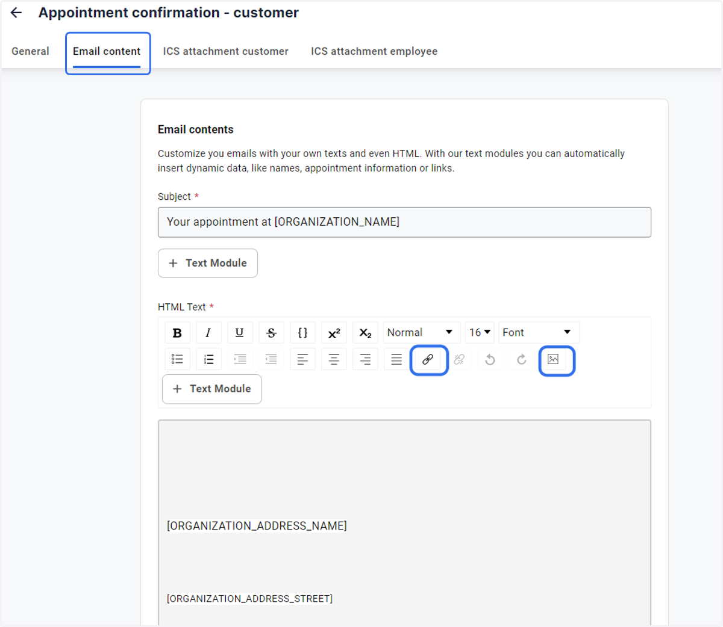Insert an image into the email
Image resolution: width=723 pixels, height=627 pixels.
coord(553,359)
